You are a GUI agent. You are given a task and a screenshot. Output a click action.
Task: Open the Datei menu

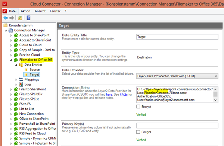click(13, 11)
